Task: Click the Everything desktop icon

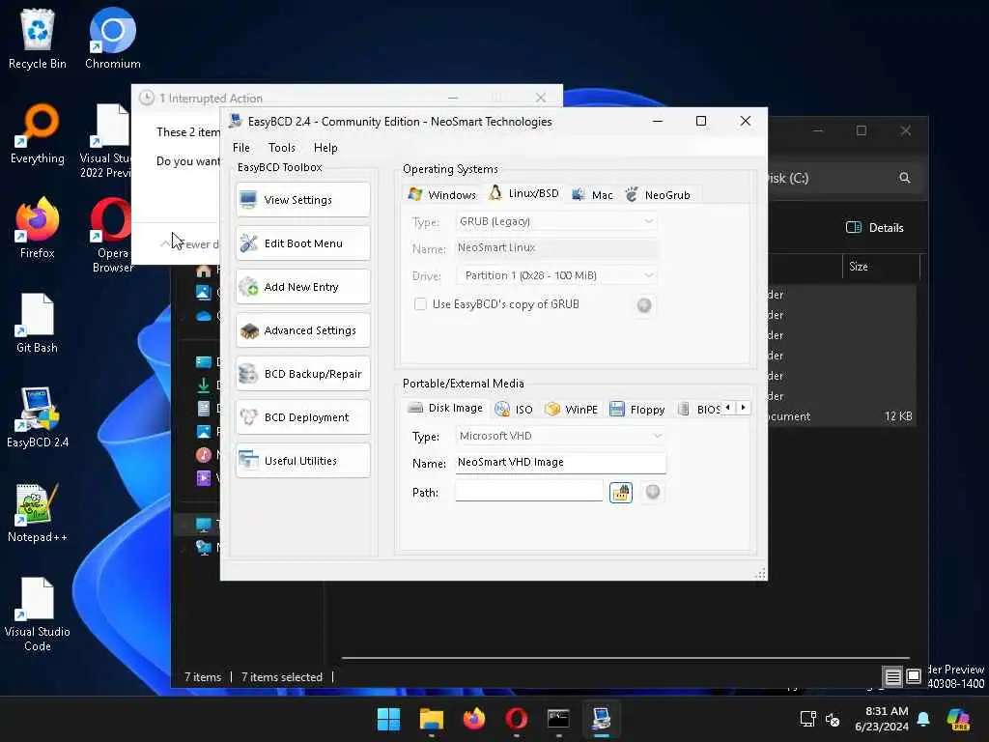Action: (x=38, y=133)
